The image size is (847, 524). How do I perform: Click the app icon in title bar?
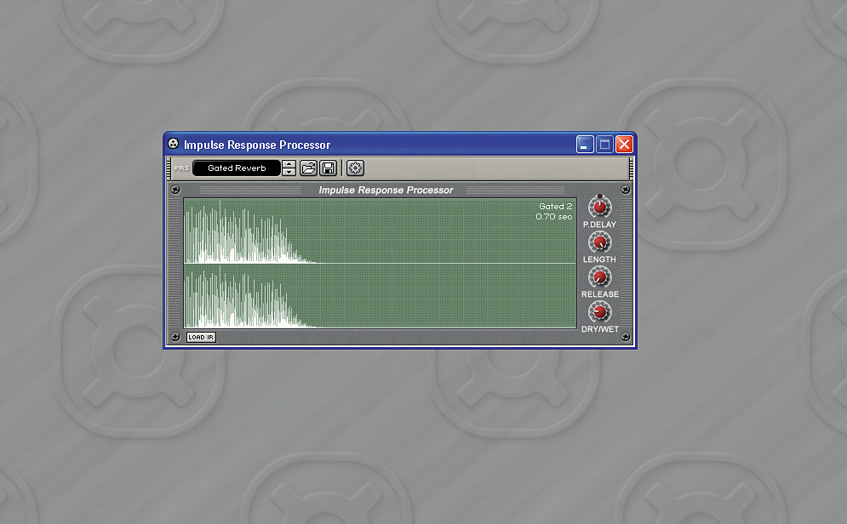pos(173,144)
